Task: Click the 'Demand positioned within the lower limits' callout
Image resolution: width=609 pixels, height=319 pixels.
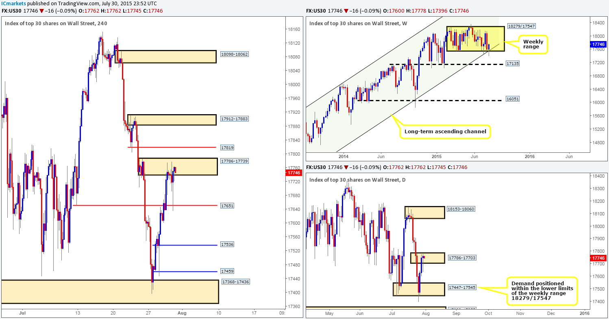Action: pos(542,291)
